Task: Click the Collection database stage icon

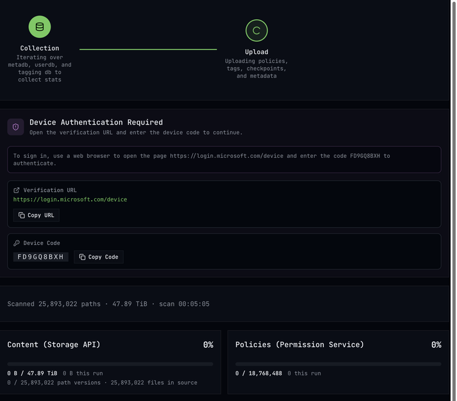Action: tap(40, 27)
